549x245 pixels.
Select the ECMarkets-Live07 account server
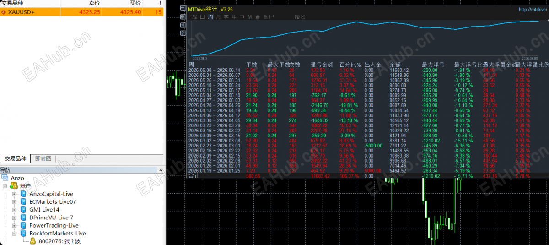pos(53,201)
